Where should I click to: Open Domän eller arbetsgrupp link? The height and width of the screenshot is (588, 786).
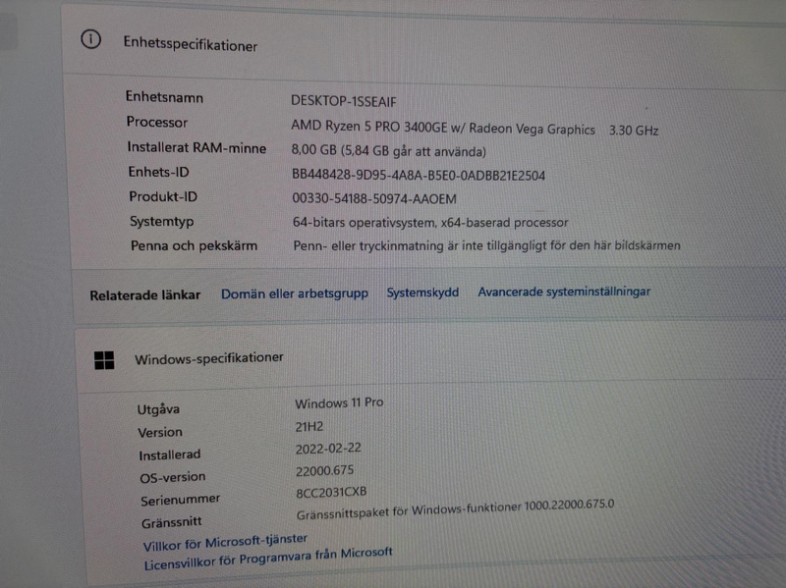295,294
